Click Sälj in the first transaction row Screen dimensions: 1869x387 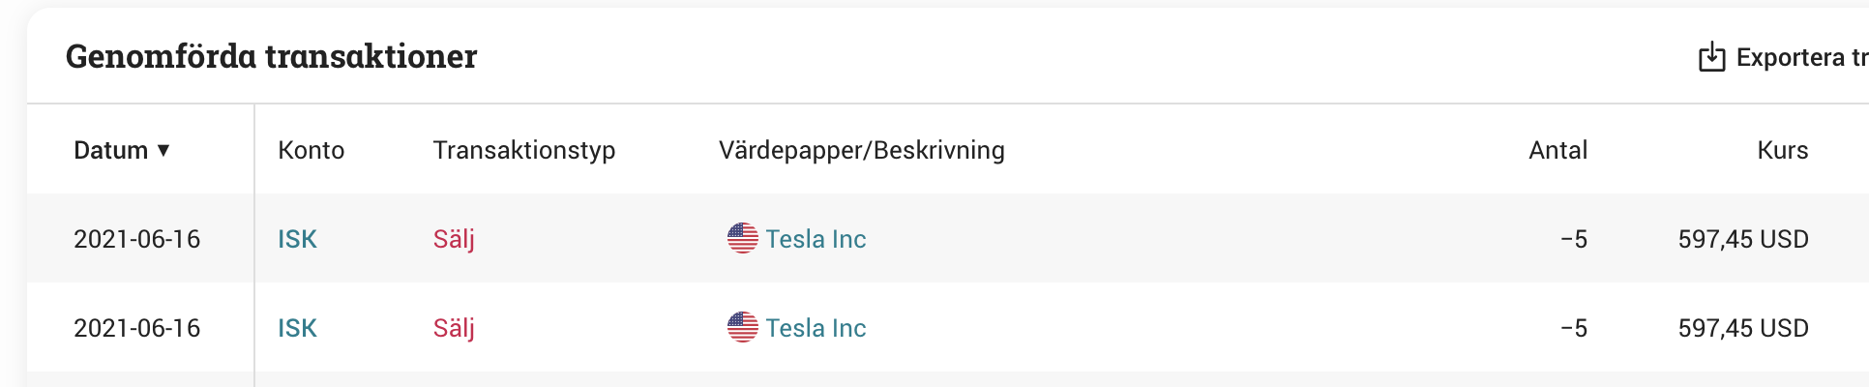(454, 239)
